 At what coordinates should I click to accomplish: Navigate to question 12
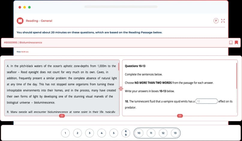163,133
